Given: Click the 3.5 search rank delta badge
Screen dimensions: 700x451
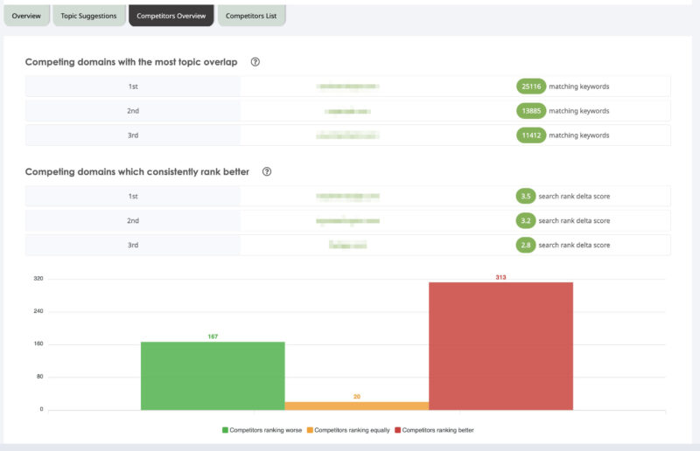Looking at the screenshot, I should 525,197.
